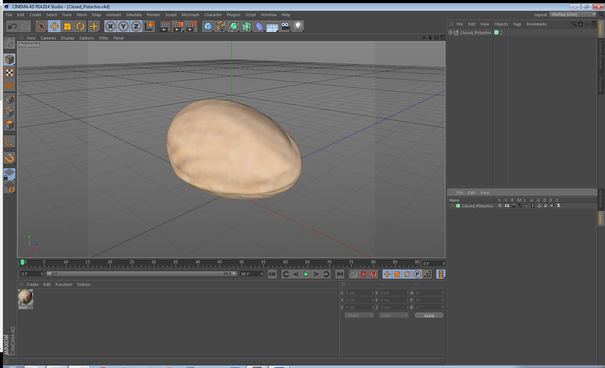The width and height of the screenshot is (605, 368).
Task: Open the MoGraph menu
Action: pyautogui.click(x=190, y=15)
